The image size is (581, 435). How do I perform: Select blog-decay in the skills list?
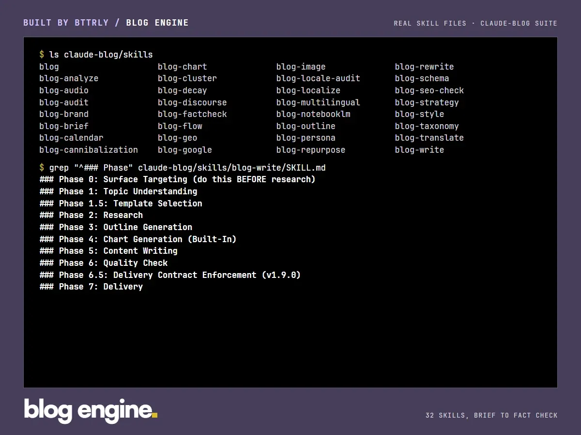(x=183, y=90)
